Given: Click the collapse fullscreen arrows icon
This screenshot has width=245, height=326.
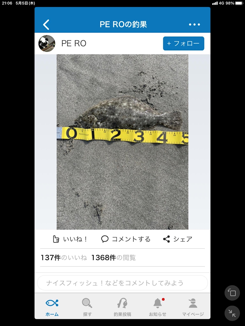Looking at the screenshot, I should tap(232, 313).
